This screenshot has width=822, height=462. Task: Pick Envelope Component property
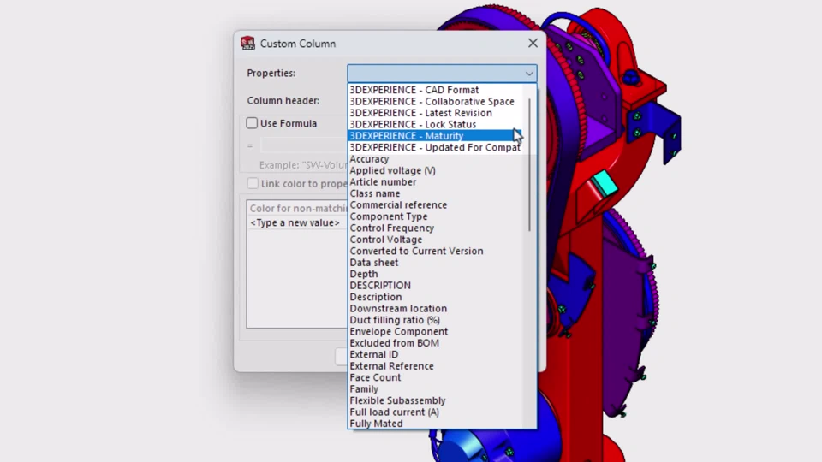point(435,332)
